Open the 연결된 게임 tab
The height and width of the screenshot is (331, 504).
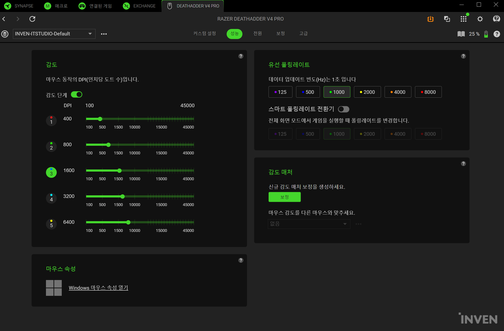click(x=95, y=6)
